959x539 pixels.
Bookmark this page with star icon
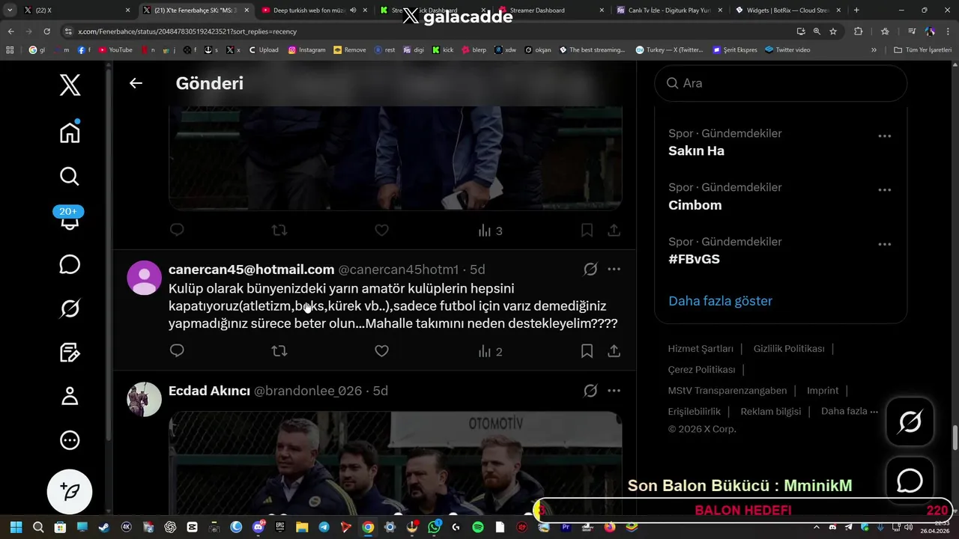(x=832, y=31)
